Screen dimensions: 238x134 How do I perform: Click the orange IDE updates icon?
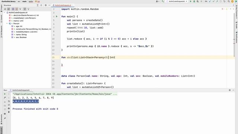click(x=232, y=1)
